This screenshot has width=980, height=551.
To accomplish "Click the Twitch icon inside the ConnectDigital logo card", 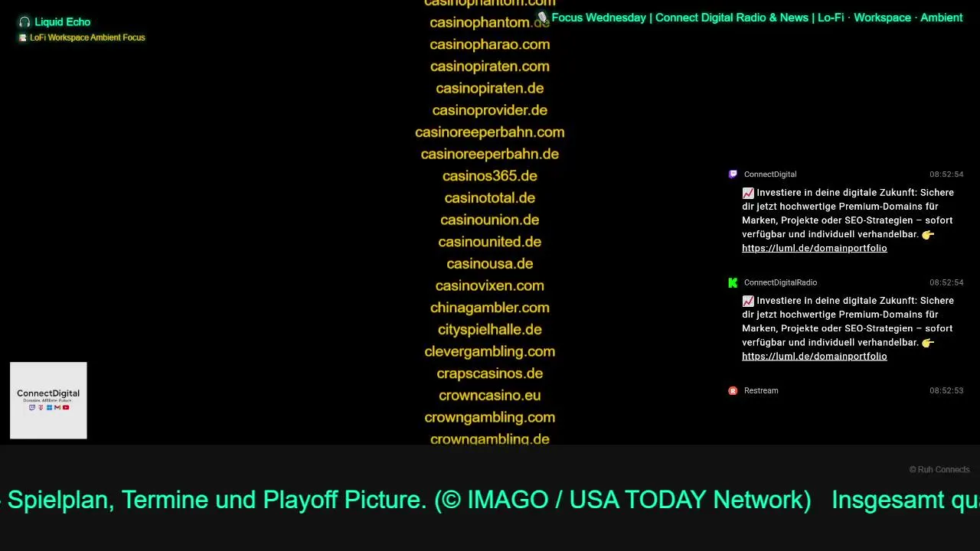I will [31, 407].
